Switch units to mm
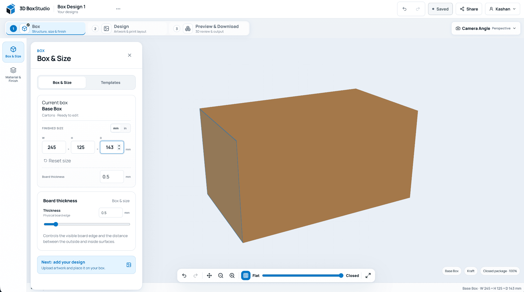This screenshot has width=524, height=292. [116, 128]
